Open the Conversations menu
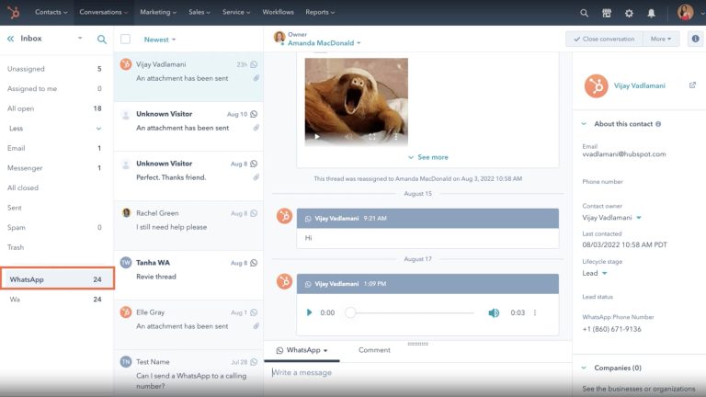Screen dimensions: 706x397 (103, 12)
